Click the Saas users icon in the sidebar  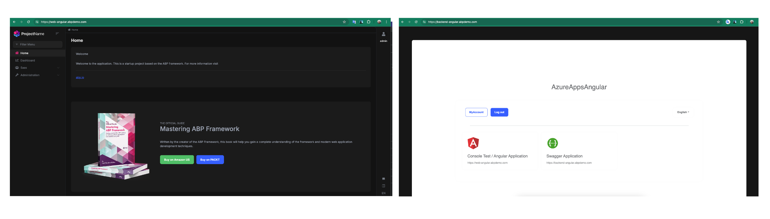pos(17,68)
